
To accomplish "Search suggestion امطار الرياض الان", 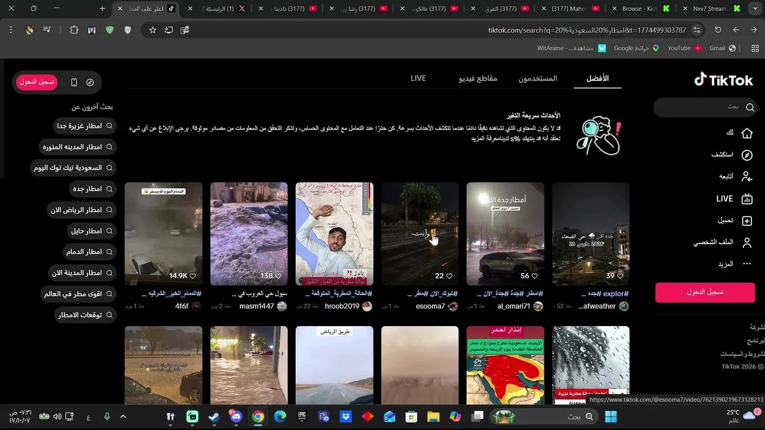I will [x=82, y=210].
